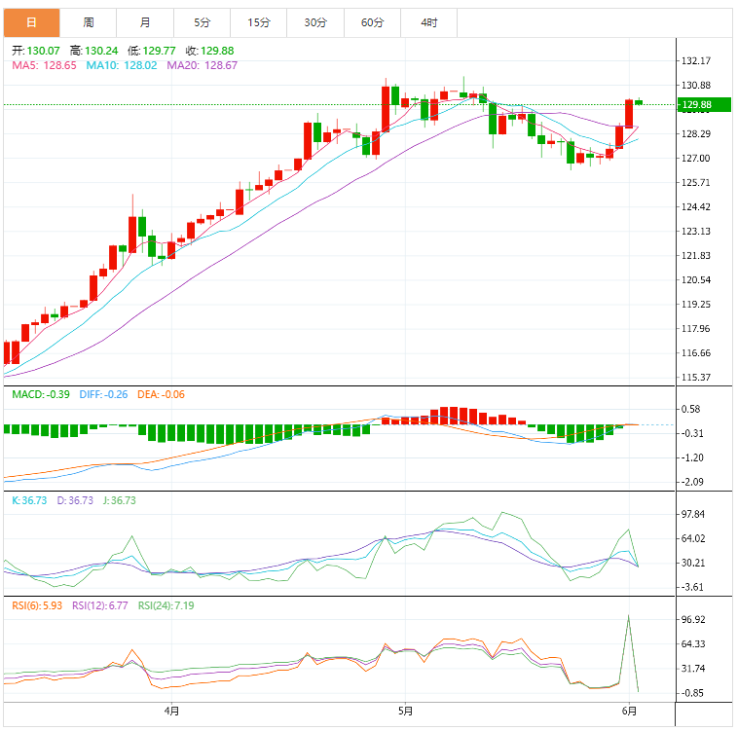Click the green 129.88 current price tag

coord(697,104)
